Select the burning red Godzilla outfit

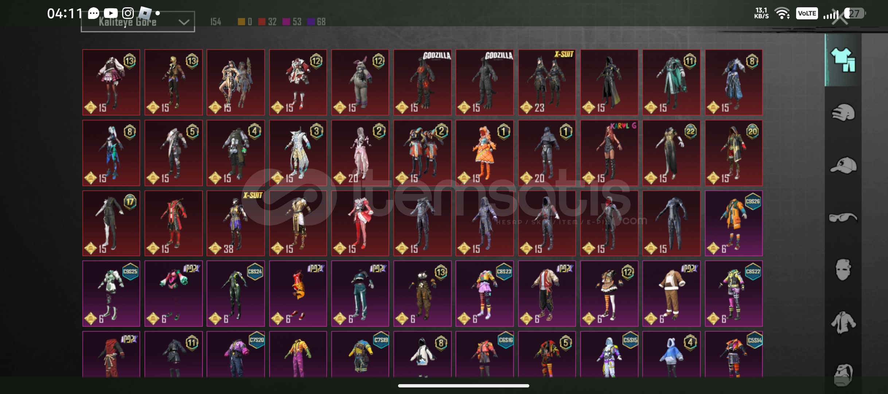coord(422,82)
